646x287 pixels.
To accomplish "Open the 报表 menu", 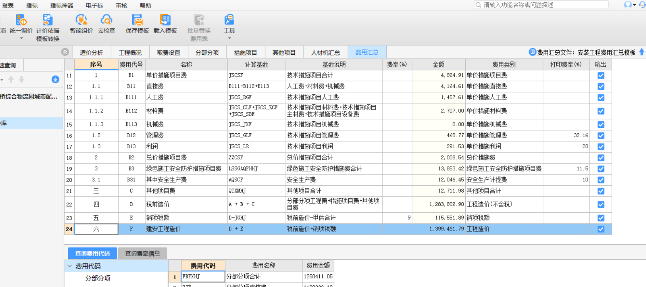I will pos(8,5).
